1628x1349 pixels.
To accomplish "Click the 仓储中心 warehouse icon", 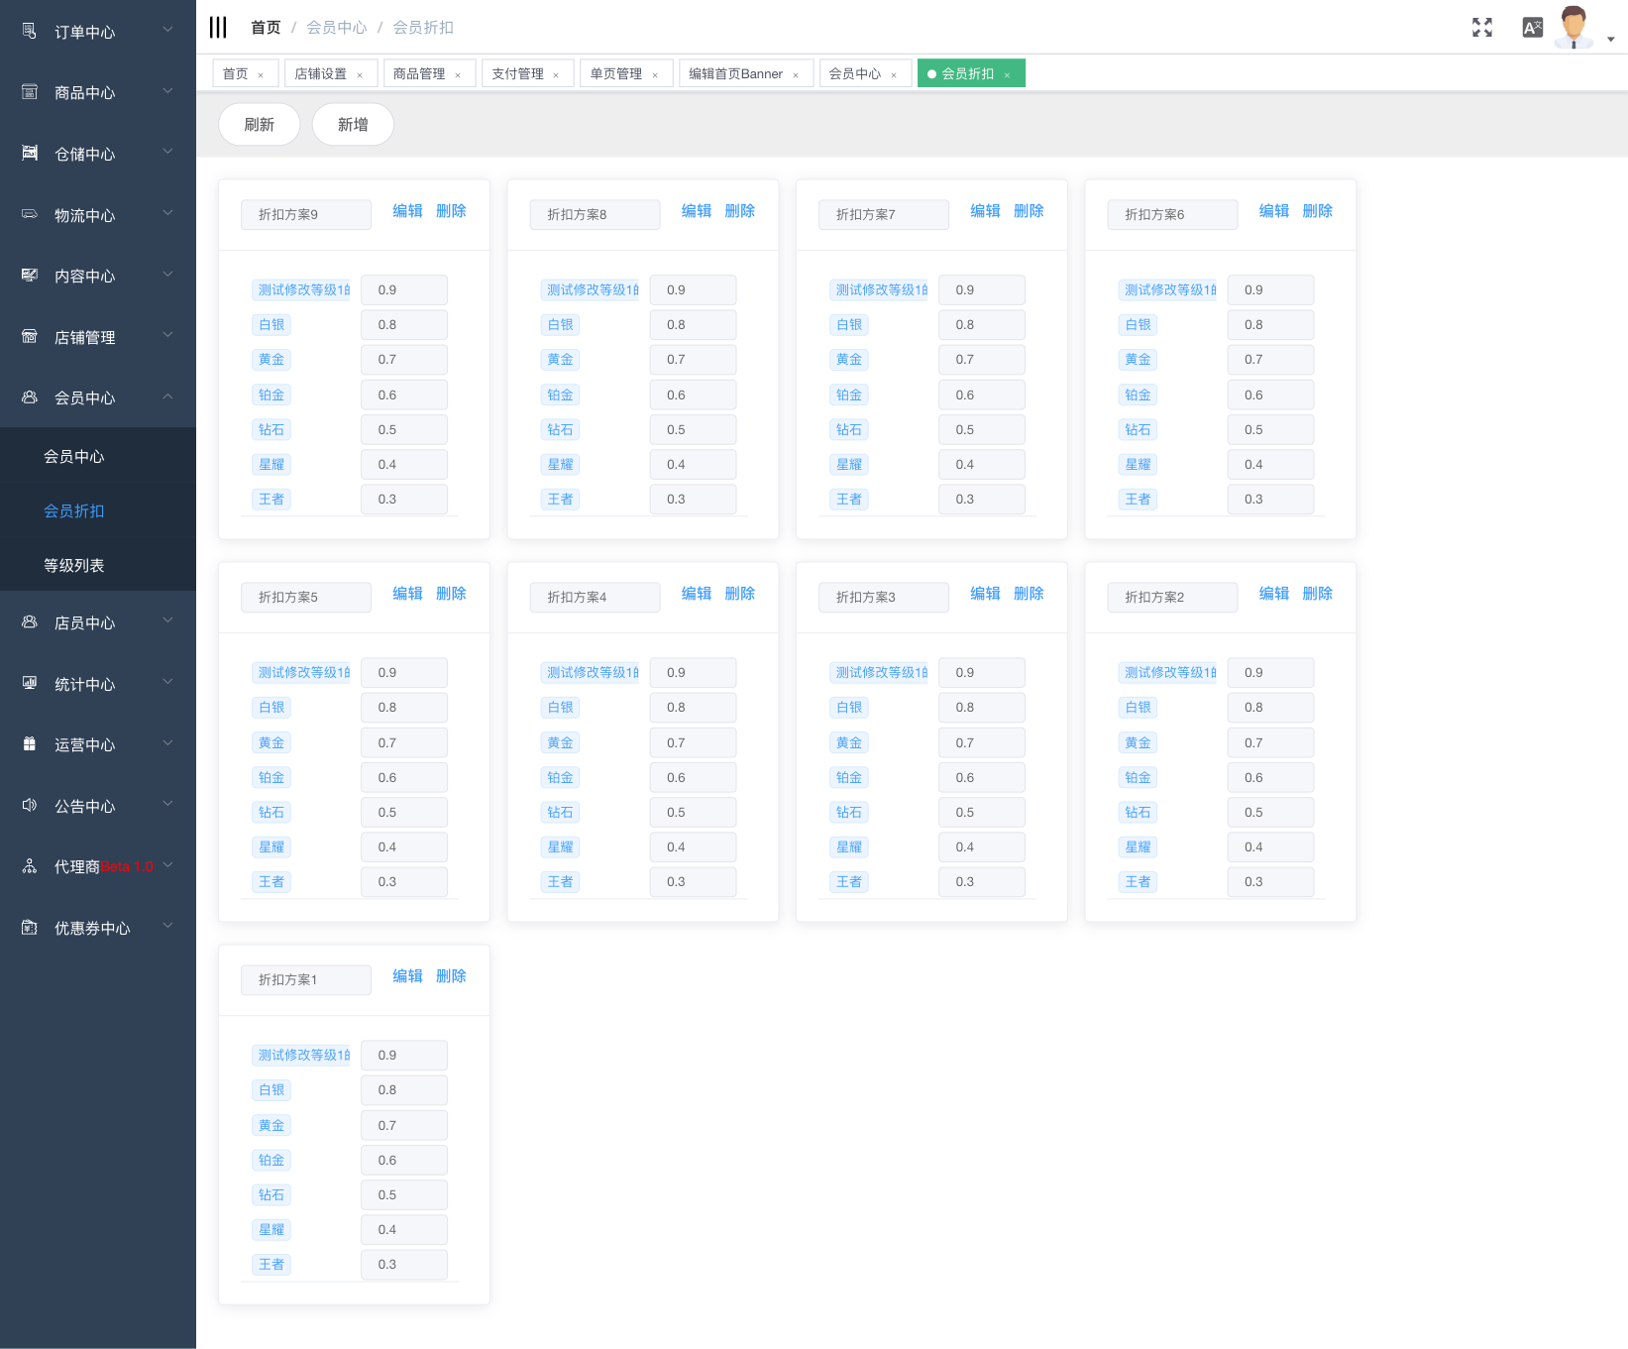I will coord(30,154).
